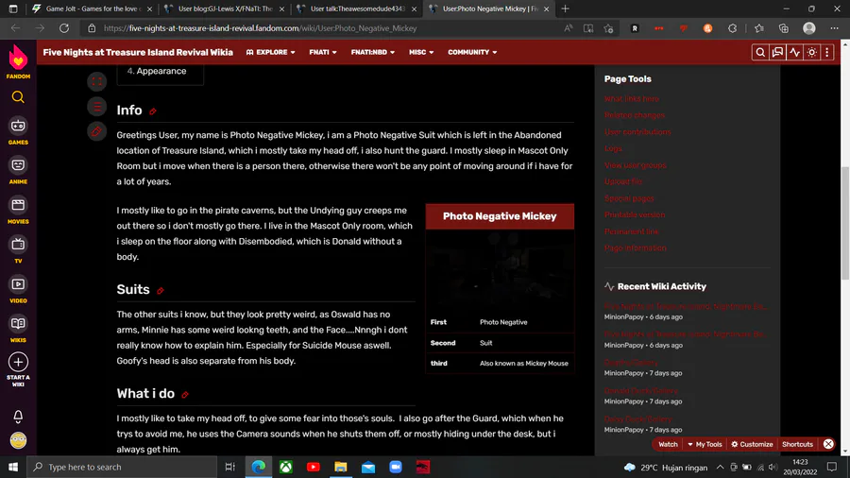The height and width of the screenshot is (478, 850).
Task: Switch to Game Jolt browser tab
Action: click(x=93, y=9)
